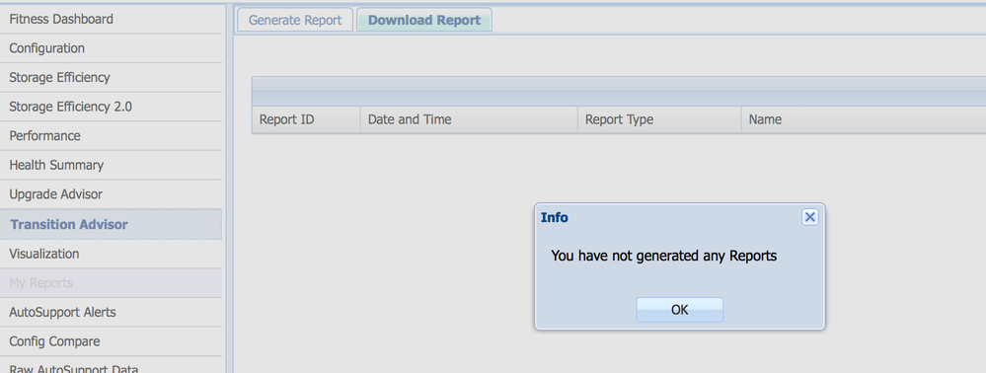The image size is (986, 373).
Task: Open Health Summary page
Action: coord(111,165)
